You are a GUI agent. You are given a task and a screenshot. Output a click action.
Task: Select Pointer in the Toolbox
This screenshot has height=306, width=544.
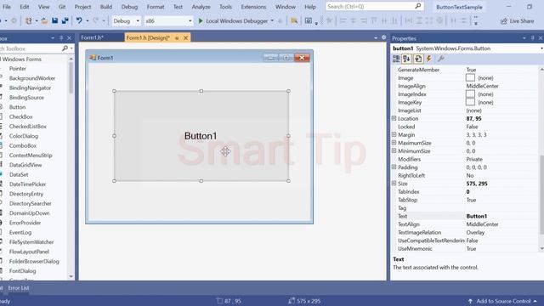click(x=18, y=69)
